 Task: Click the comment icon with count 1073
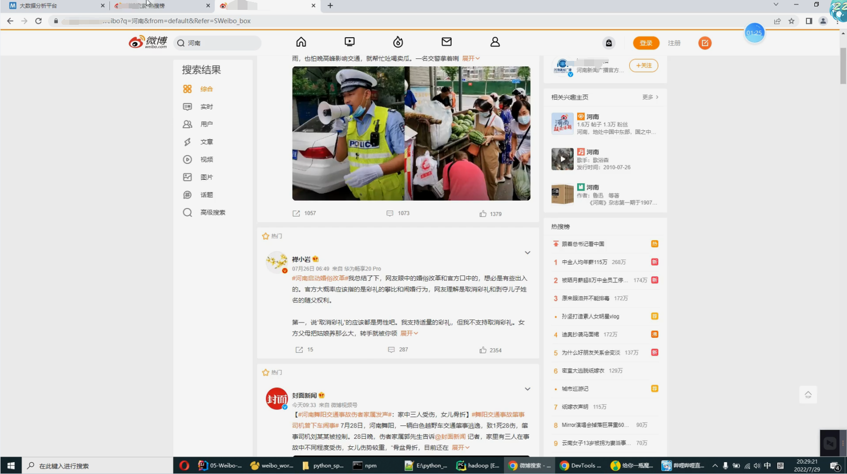[390, 213]
